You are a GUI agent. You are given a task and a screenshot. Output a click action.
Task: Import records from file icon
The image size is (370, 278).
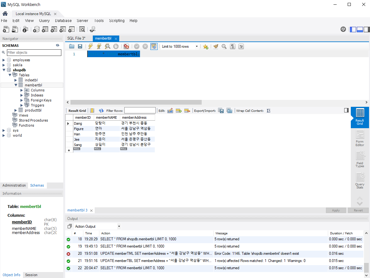(x=229, y=111)
